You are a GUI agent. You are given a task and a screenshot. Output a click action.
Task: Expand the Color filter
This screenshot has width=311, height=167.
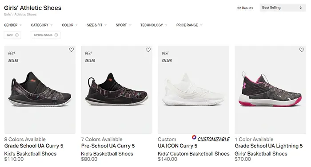pyautogui.click(x=70, y=25)
